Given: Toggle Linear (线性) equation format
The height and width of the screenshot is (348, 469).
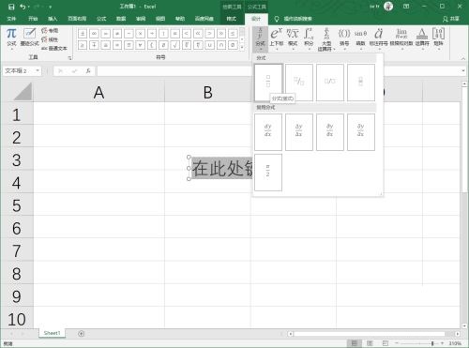Looking at the screenshot, I should pyautogui.click(x=50, y=39).
